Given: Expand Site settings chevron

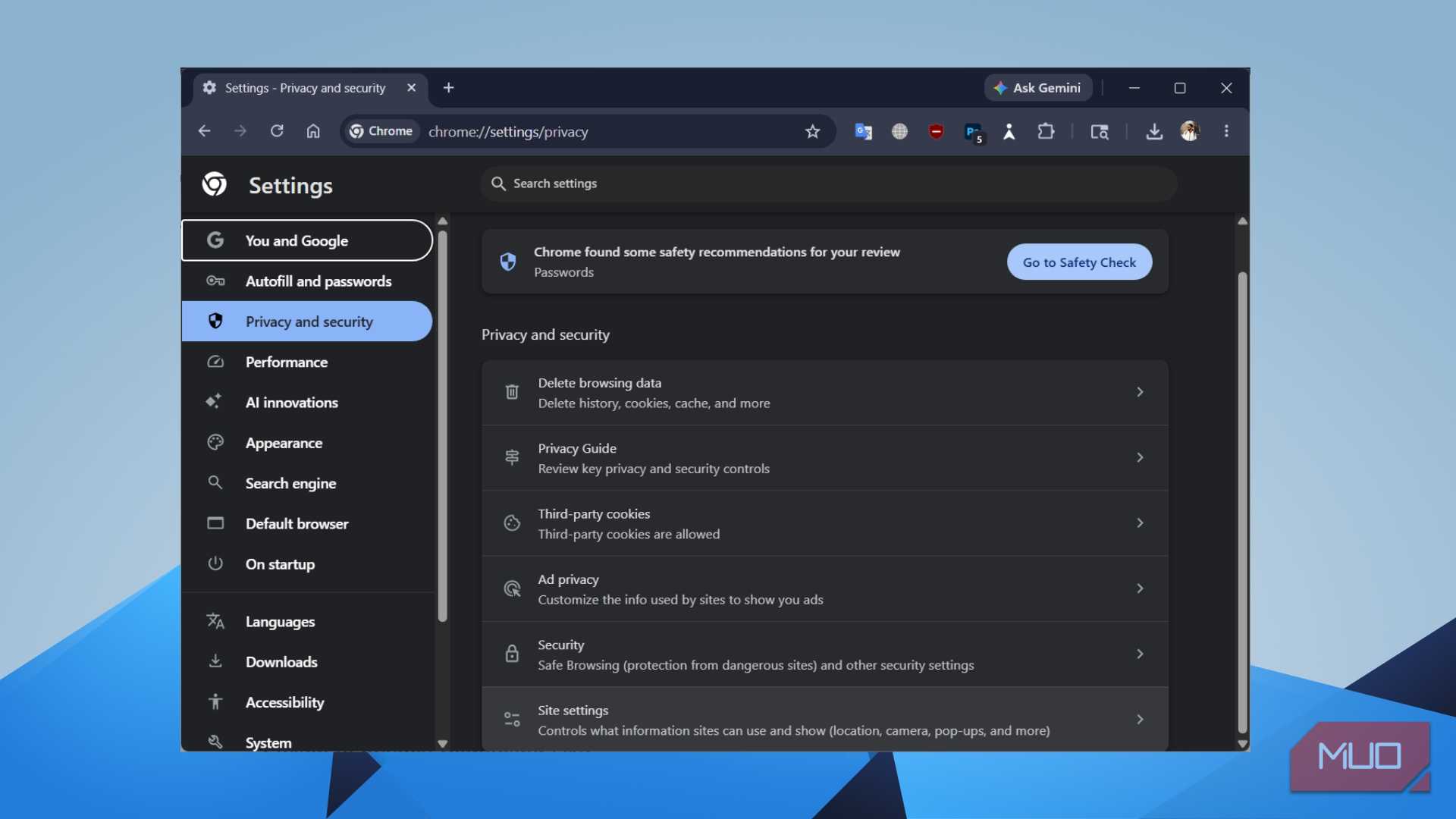Looking at the screenshot, I should click(x=1140, y=720).
